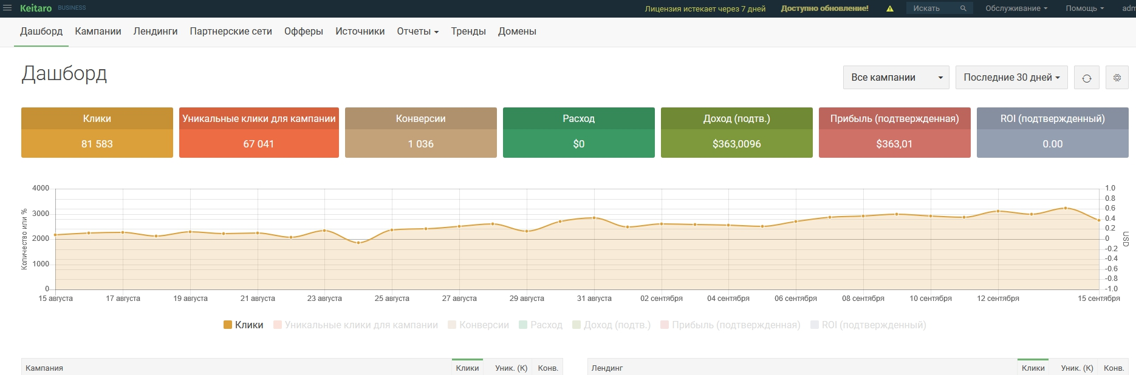
Task: Click the Дашборд page heading
Action: coord(64,73)
